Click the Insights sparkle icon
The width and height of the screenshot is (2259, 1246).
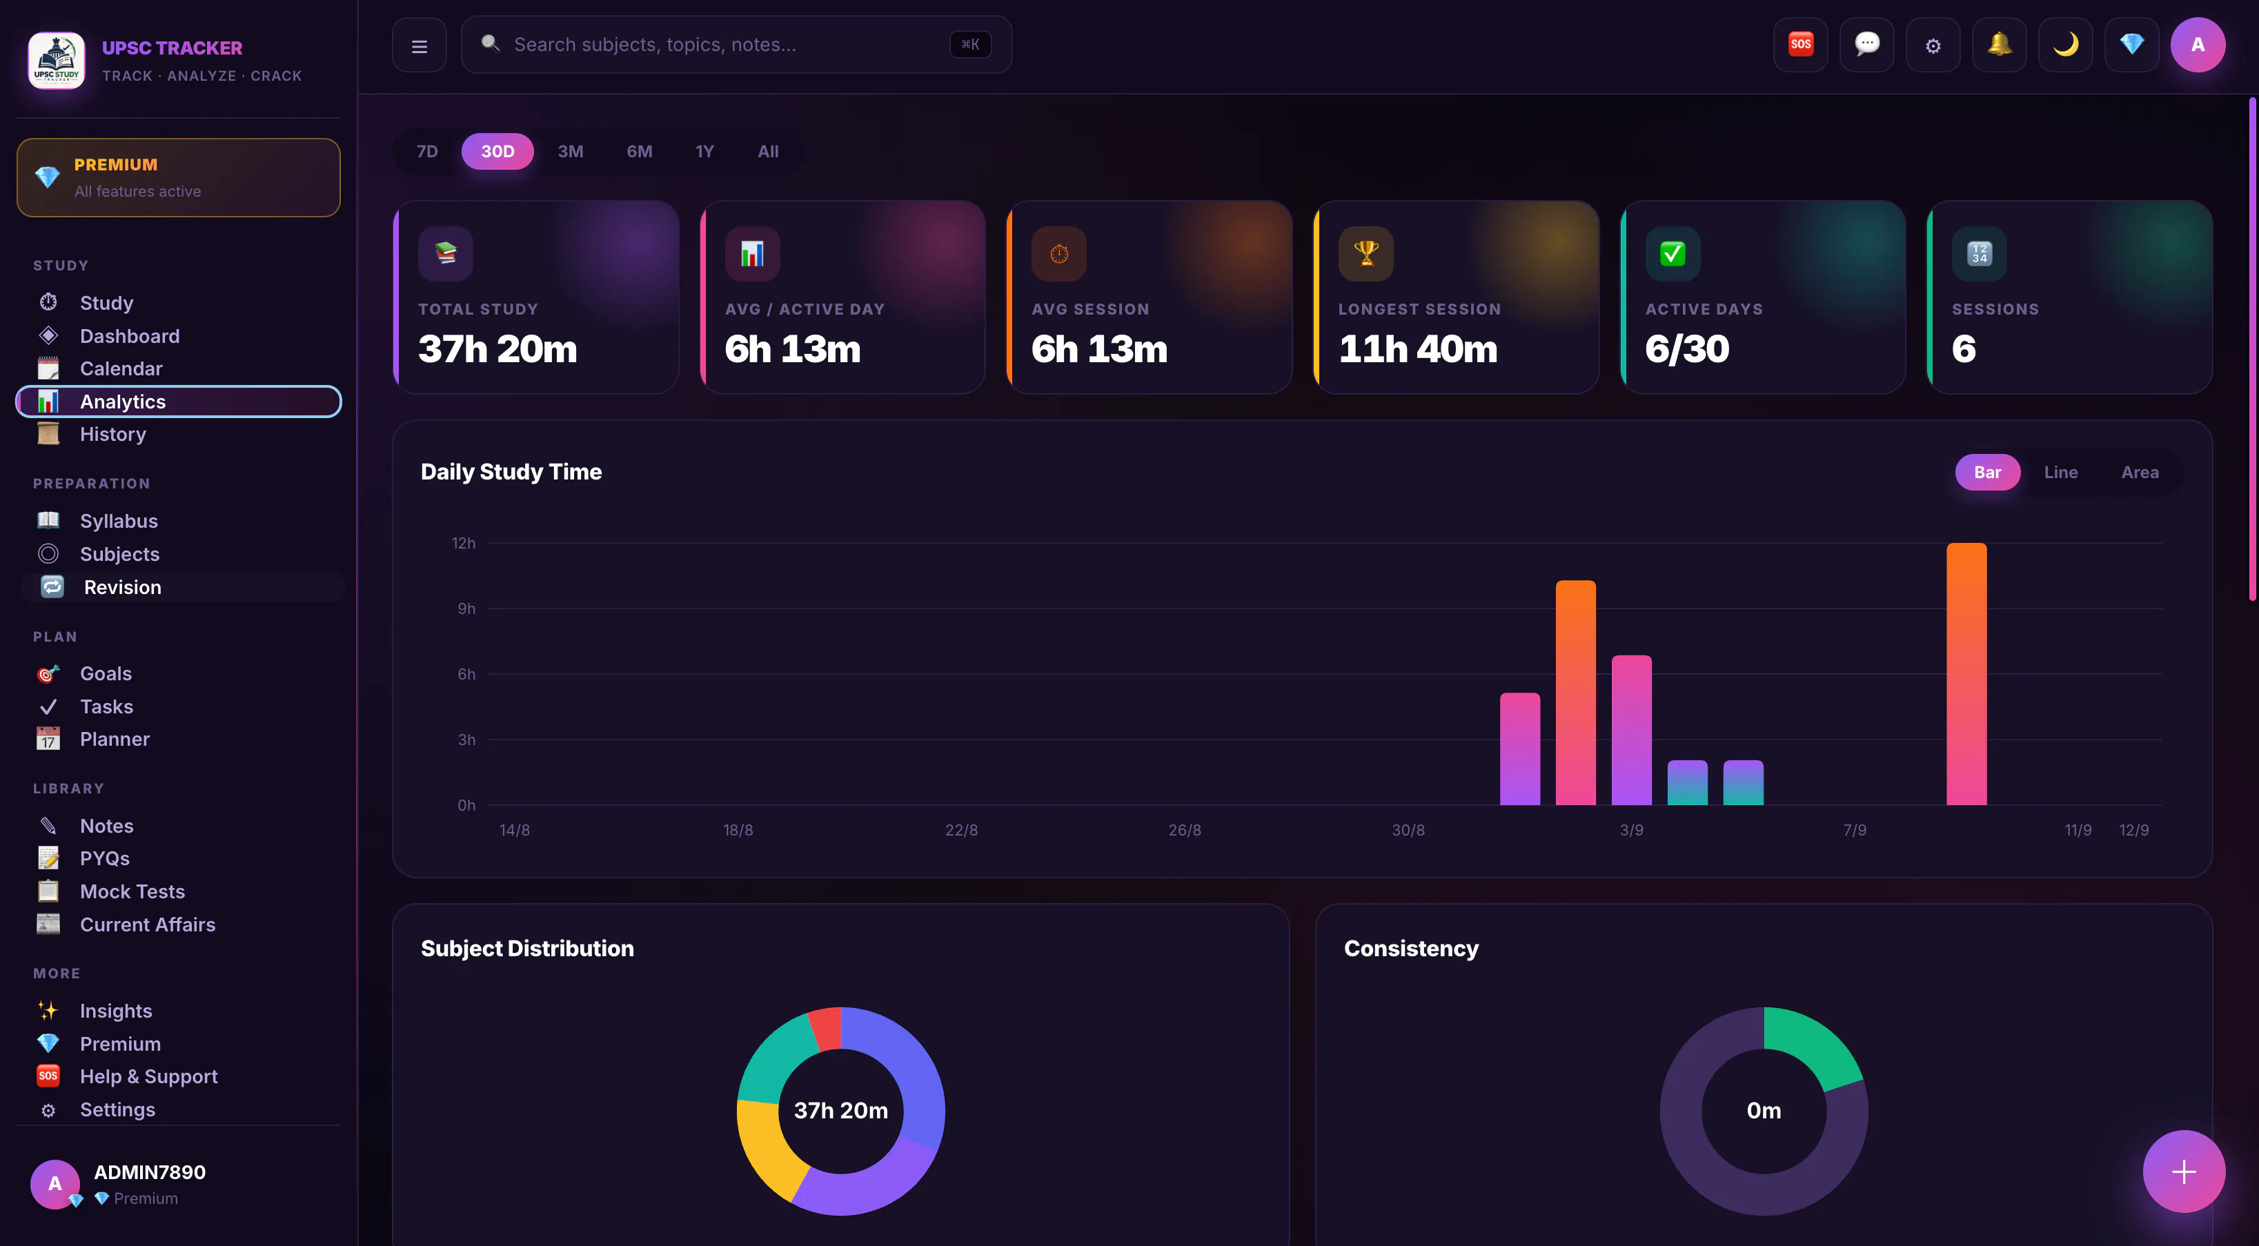[48, 1011]
